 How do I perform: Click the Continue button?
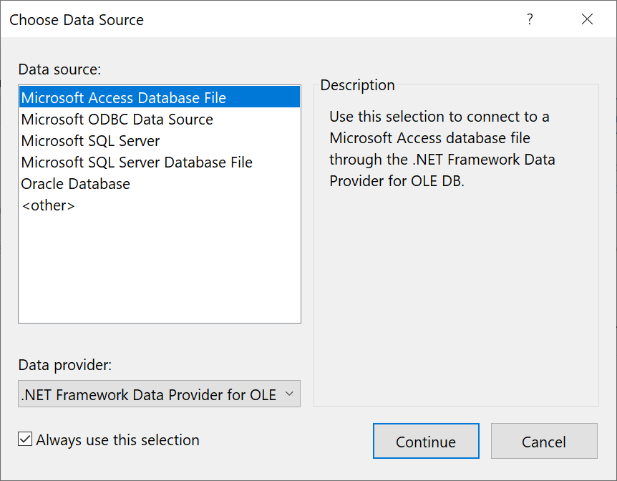(x=426, y=441)
